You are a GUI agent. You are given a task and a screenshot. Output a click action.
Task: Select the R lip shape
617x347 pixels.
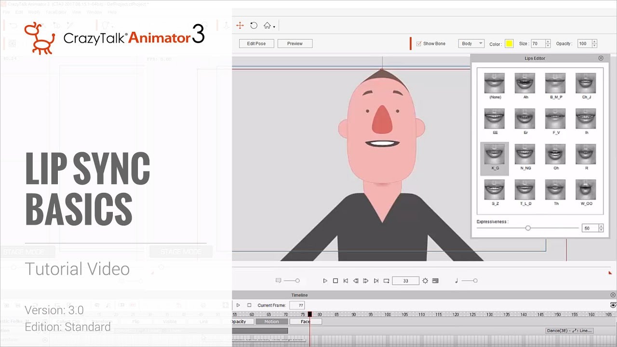(586, 157)
